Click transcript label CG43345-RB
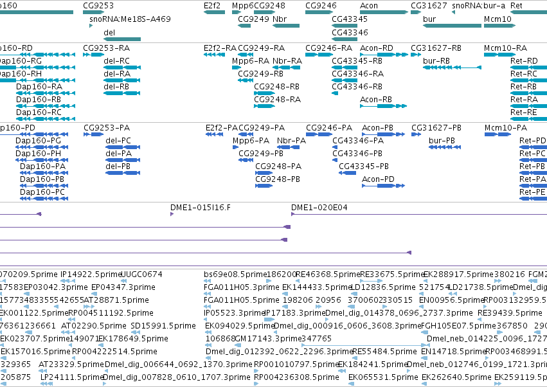The image size is (547, 387). coord(357,60)
